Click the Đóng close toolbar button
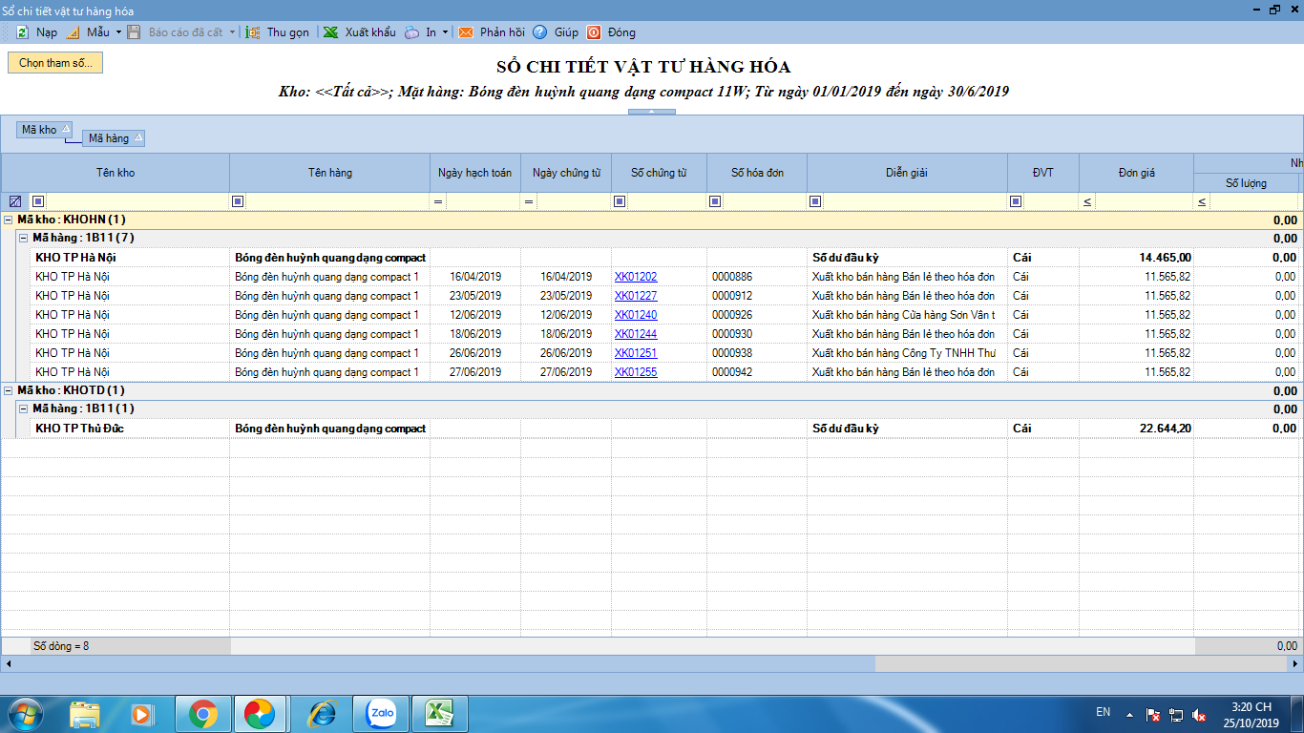This screenshot has height=733, width=1304. pyautogui.click(x=611, y=32)
